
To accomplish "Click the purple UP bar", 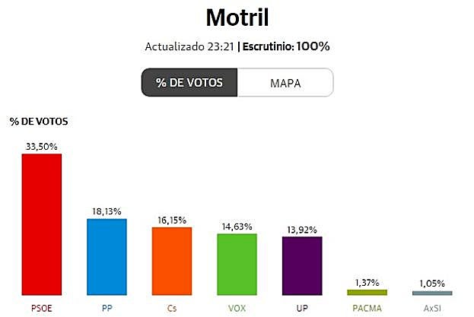I will [x=302, y=265].
